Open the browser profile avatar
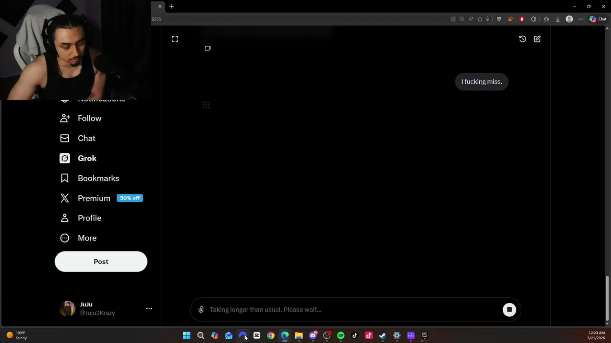Screen dimensions: 611x343 (x=569, y=19)
